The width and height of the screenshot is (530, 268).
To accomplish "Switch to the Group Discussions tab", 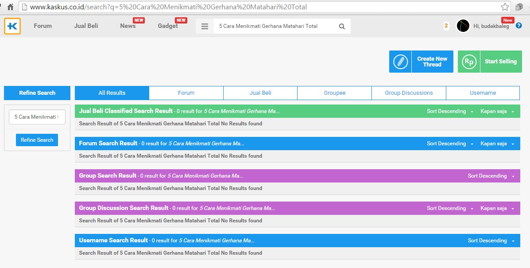I will (x=409, y=93).
